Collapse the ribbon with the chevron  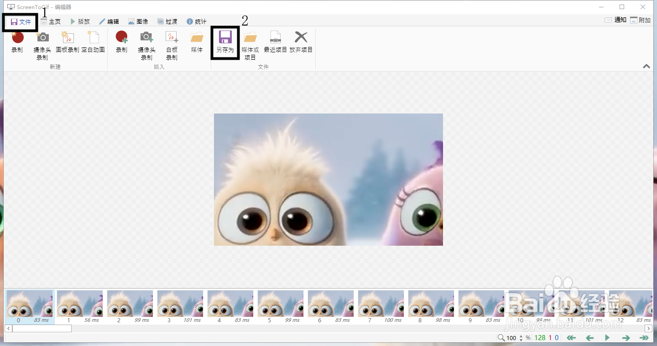pos(647,66)
